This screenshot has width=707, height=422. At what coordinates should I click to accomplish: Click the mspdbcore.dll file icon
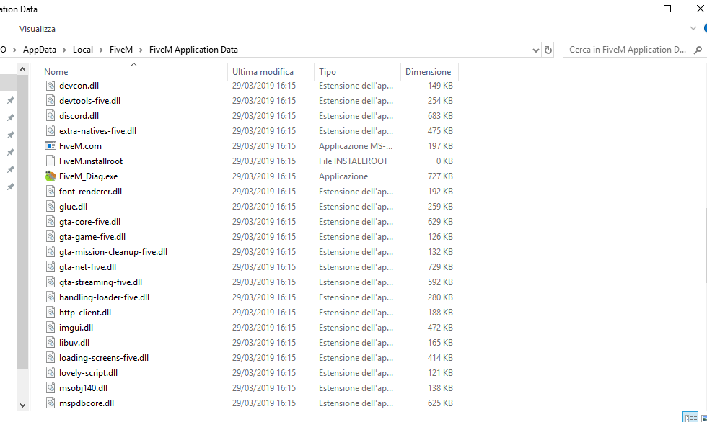tap(50, 403)
